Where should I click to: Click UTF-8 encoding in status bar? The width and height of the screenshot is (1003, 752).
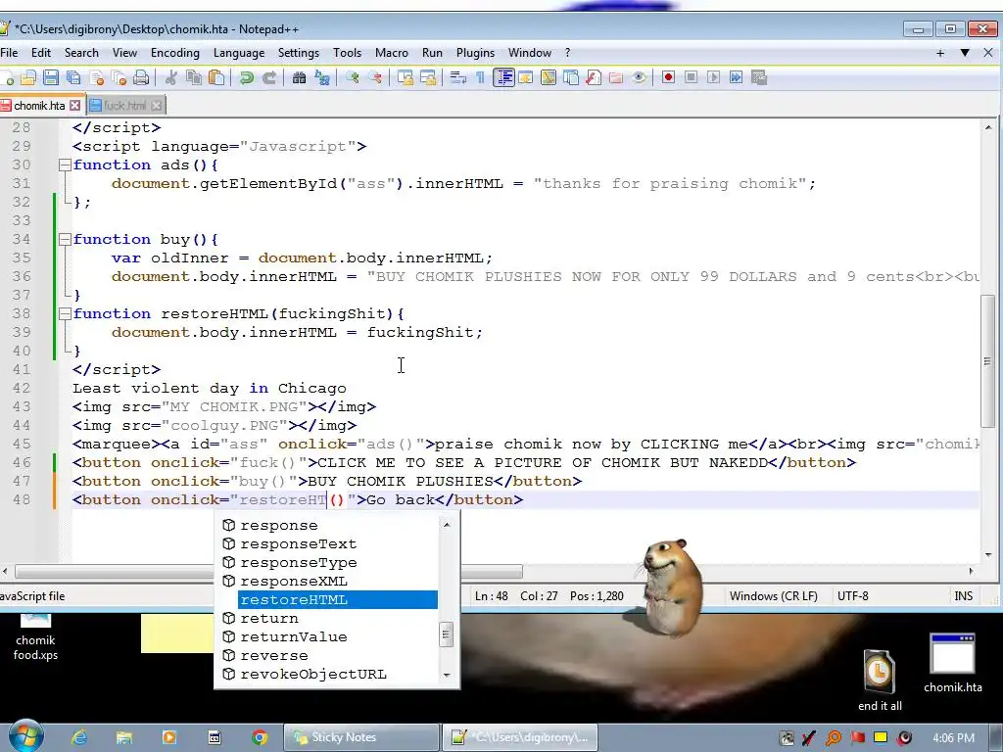tap(853, 596)
